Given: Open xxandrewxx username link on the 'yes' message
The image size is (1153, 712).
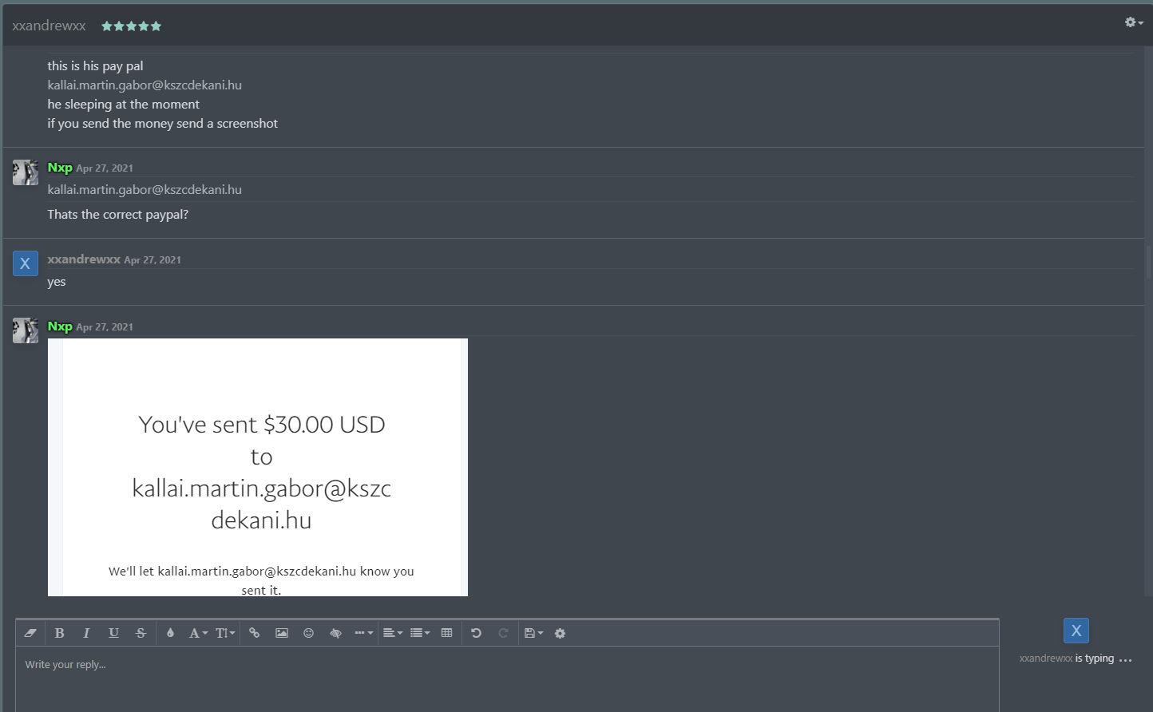Looking at the screenshot, I should (x=84, y=259).
